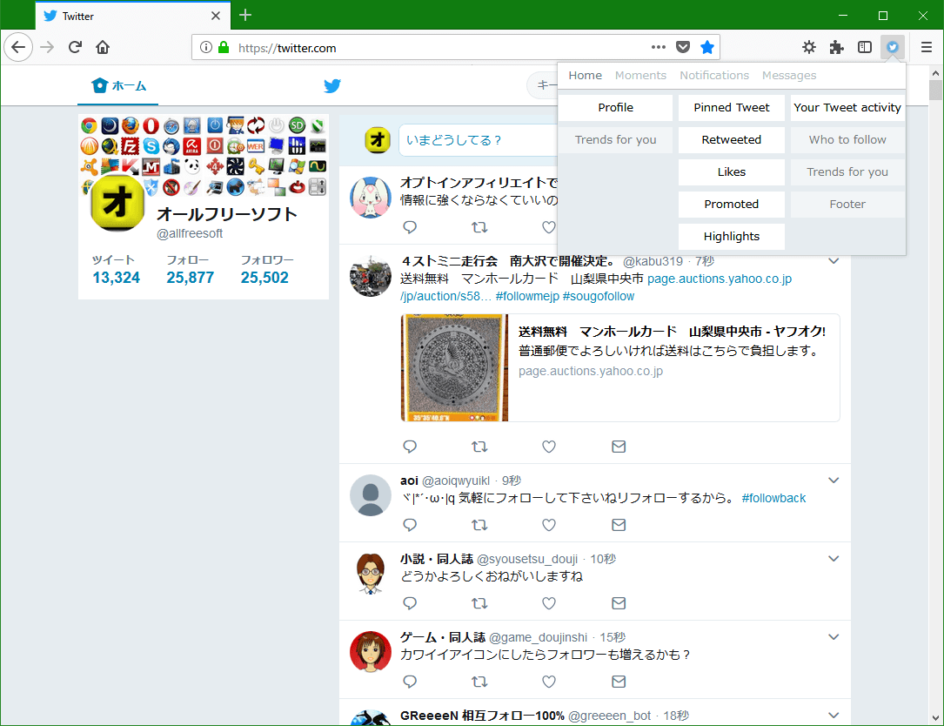
Task: Reply to the syousetsu_douji tweet
Action: [x=410, y=603]
